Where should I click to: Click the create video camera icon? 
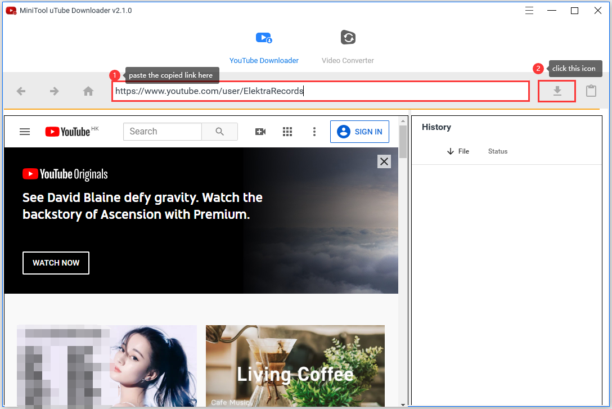coord(260,132)
